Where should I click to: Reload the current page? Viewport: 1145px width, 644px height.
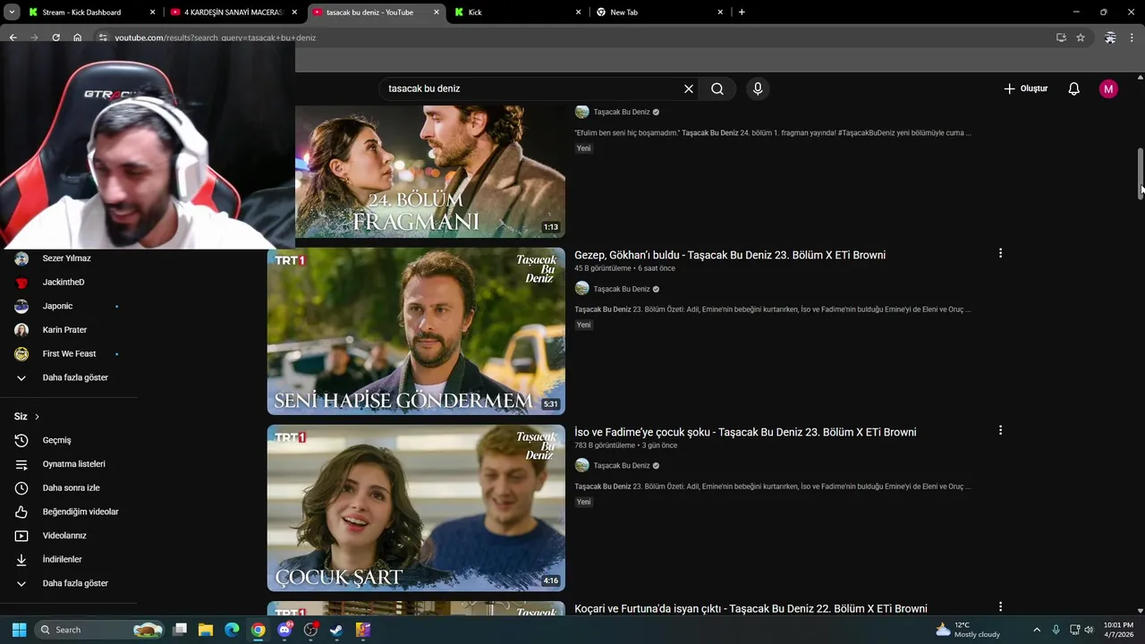[55, 38]
